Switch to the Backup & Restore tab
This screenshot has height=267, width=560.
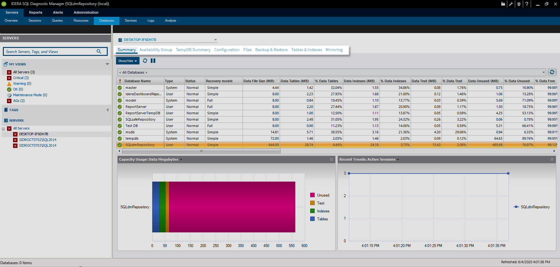(x=271, y=50)
